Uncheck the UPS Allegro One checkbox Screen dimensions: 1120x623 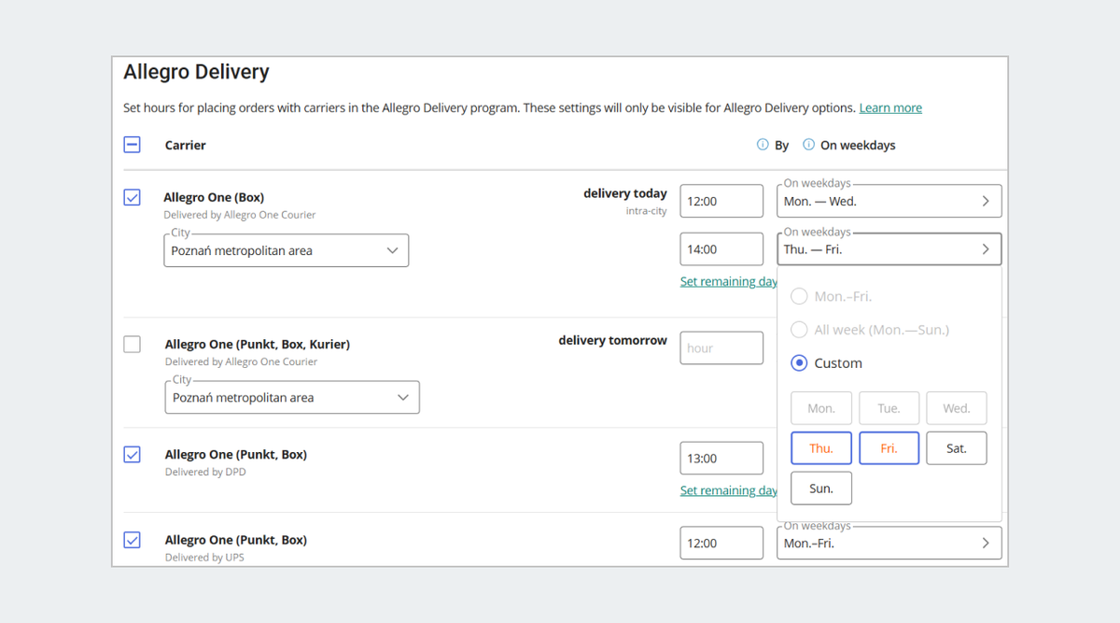[133, 540]
